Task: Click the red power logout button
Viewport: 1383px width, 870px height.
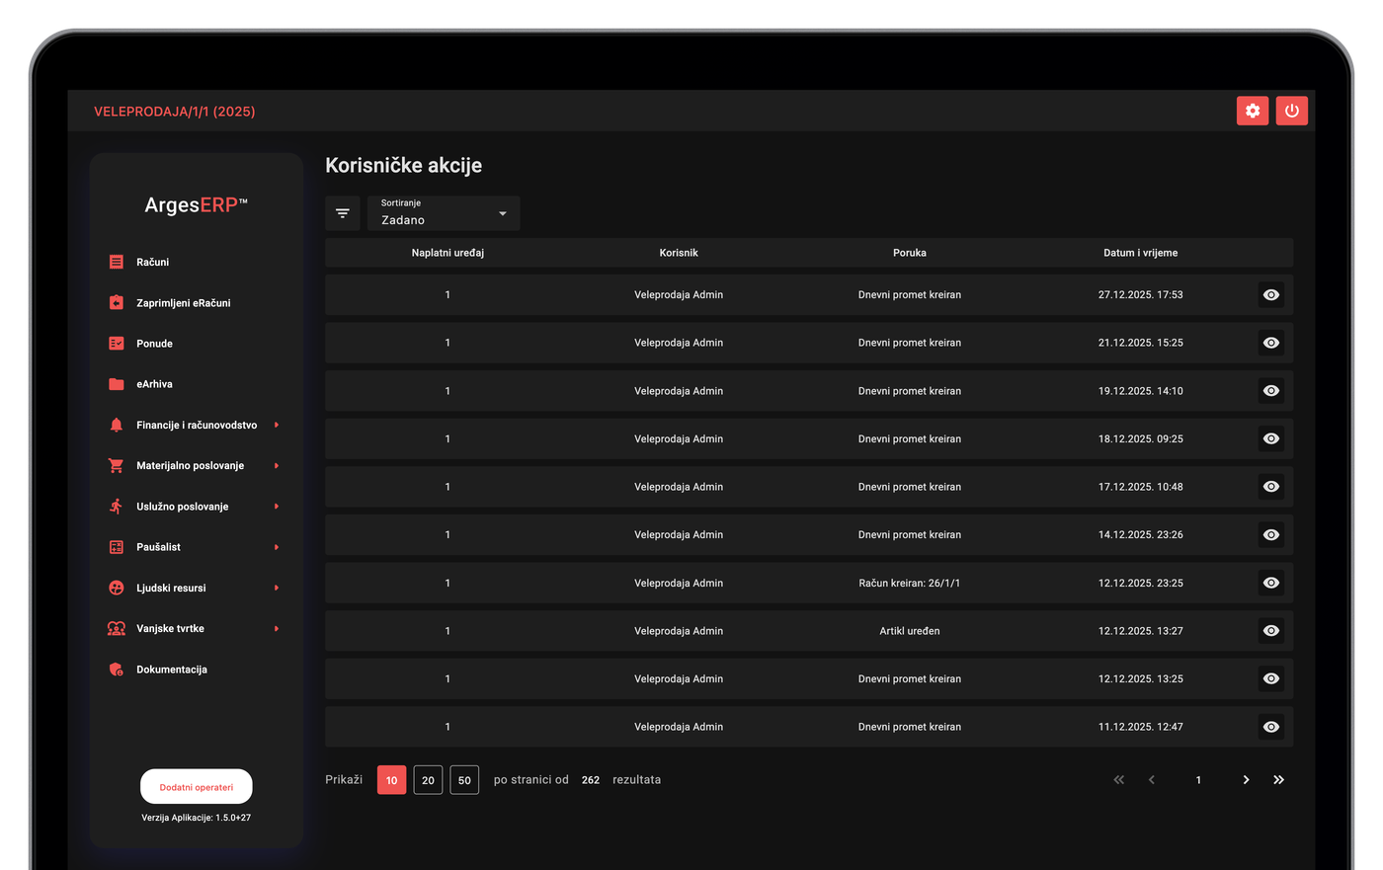Action: 1291,111
